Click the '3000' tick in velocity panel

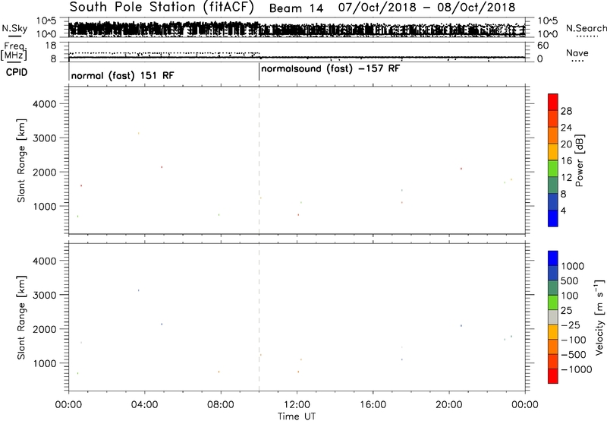[x=44, y=295]
